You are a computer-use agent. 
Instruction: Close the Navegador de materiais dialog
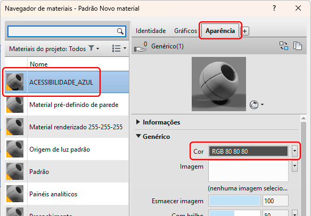(298, 8)
